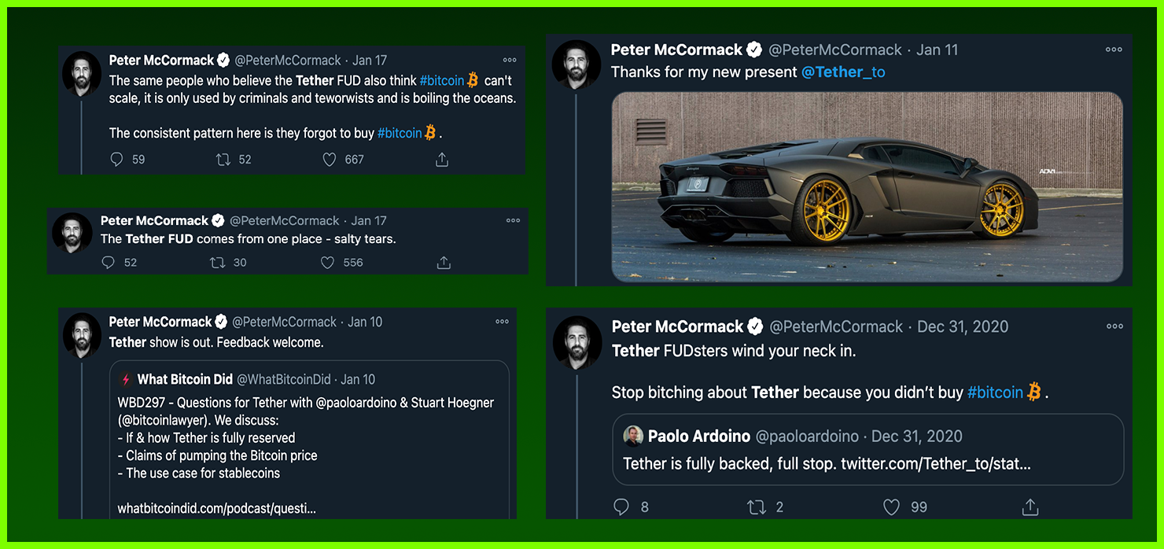Click Paolo Ardoino's small profile picture
1164x549 pixels.
pos(633,437)
